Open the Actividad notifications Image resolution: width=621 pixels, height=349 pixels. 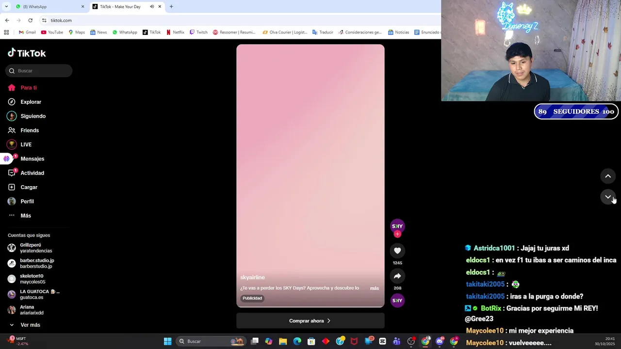32,173
